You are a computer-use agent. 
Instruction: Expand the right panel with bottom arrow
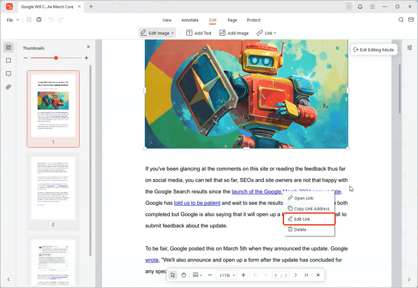[x=409, y=280]
